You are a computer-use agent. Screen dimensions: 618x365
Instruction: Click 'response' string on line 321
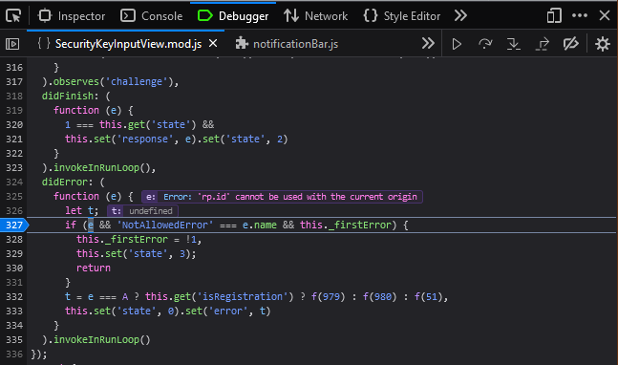pos(145,140)
